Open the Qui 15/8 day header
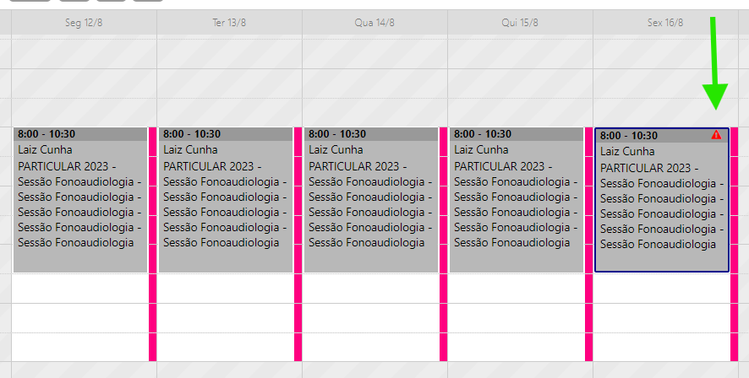 point(520,23)
